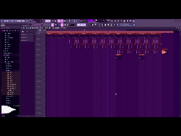This screenshot has height=136, width=181.
Task: Toggle the pattern/song mode switch
Action: 34,21
